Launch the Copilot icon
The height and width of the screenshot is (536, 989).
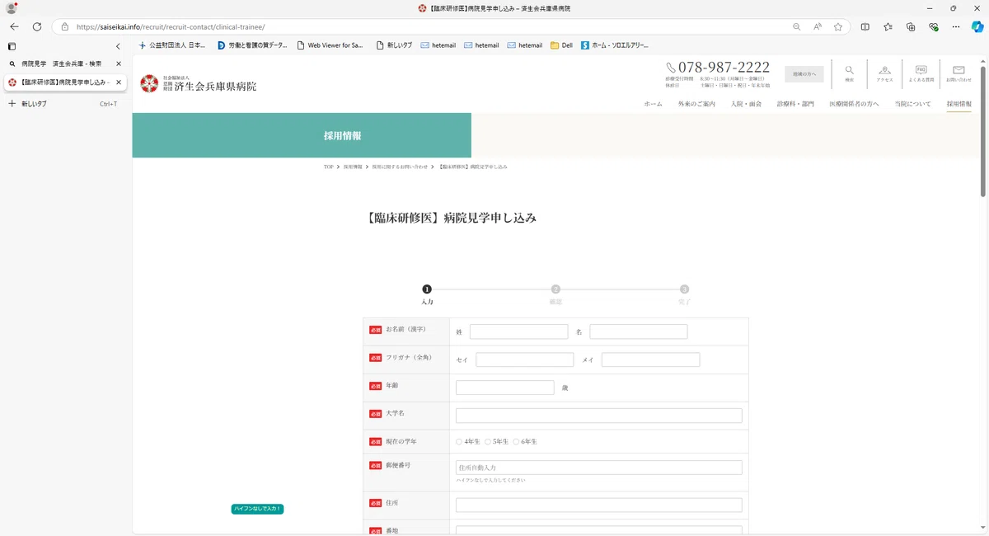(977, 26)
